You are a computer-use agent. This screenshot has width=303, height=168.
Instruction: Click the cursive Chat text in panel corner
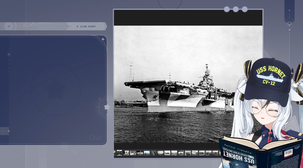pos(95,138)
